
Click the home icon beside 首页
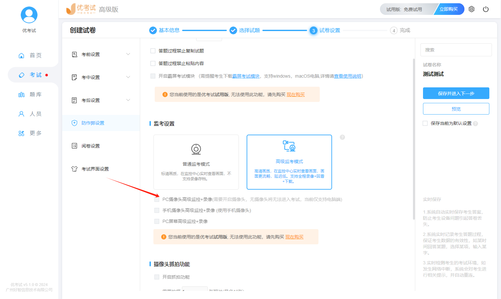coord(21,55)
